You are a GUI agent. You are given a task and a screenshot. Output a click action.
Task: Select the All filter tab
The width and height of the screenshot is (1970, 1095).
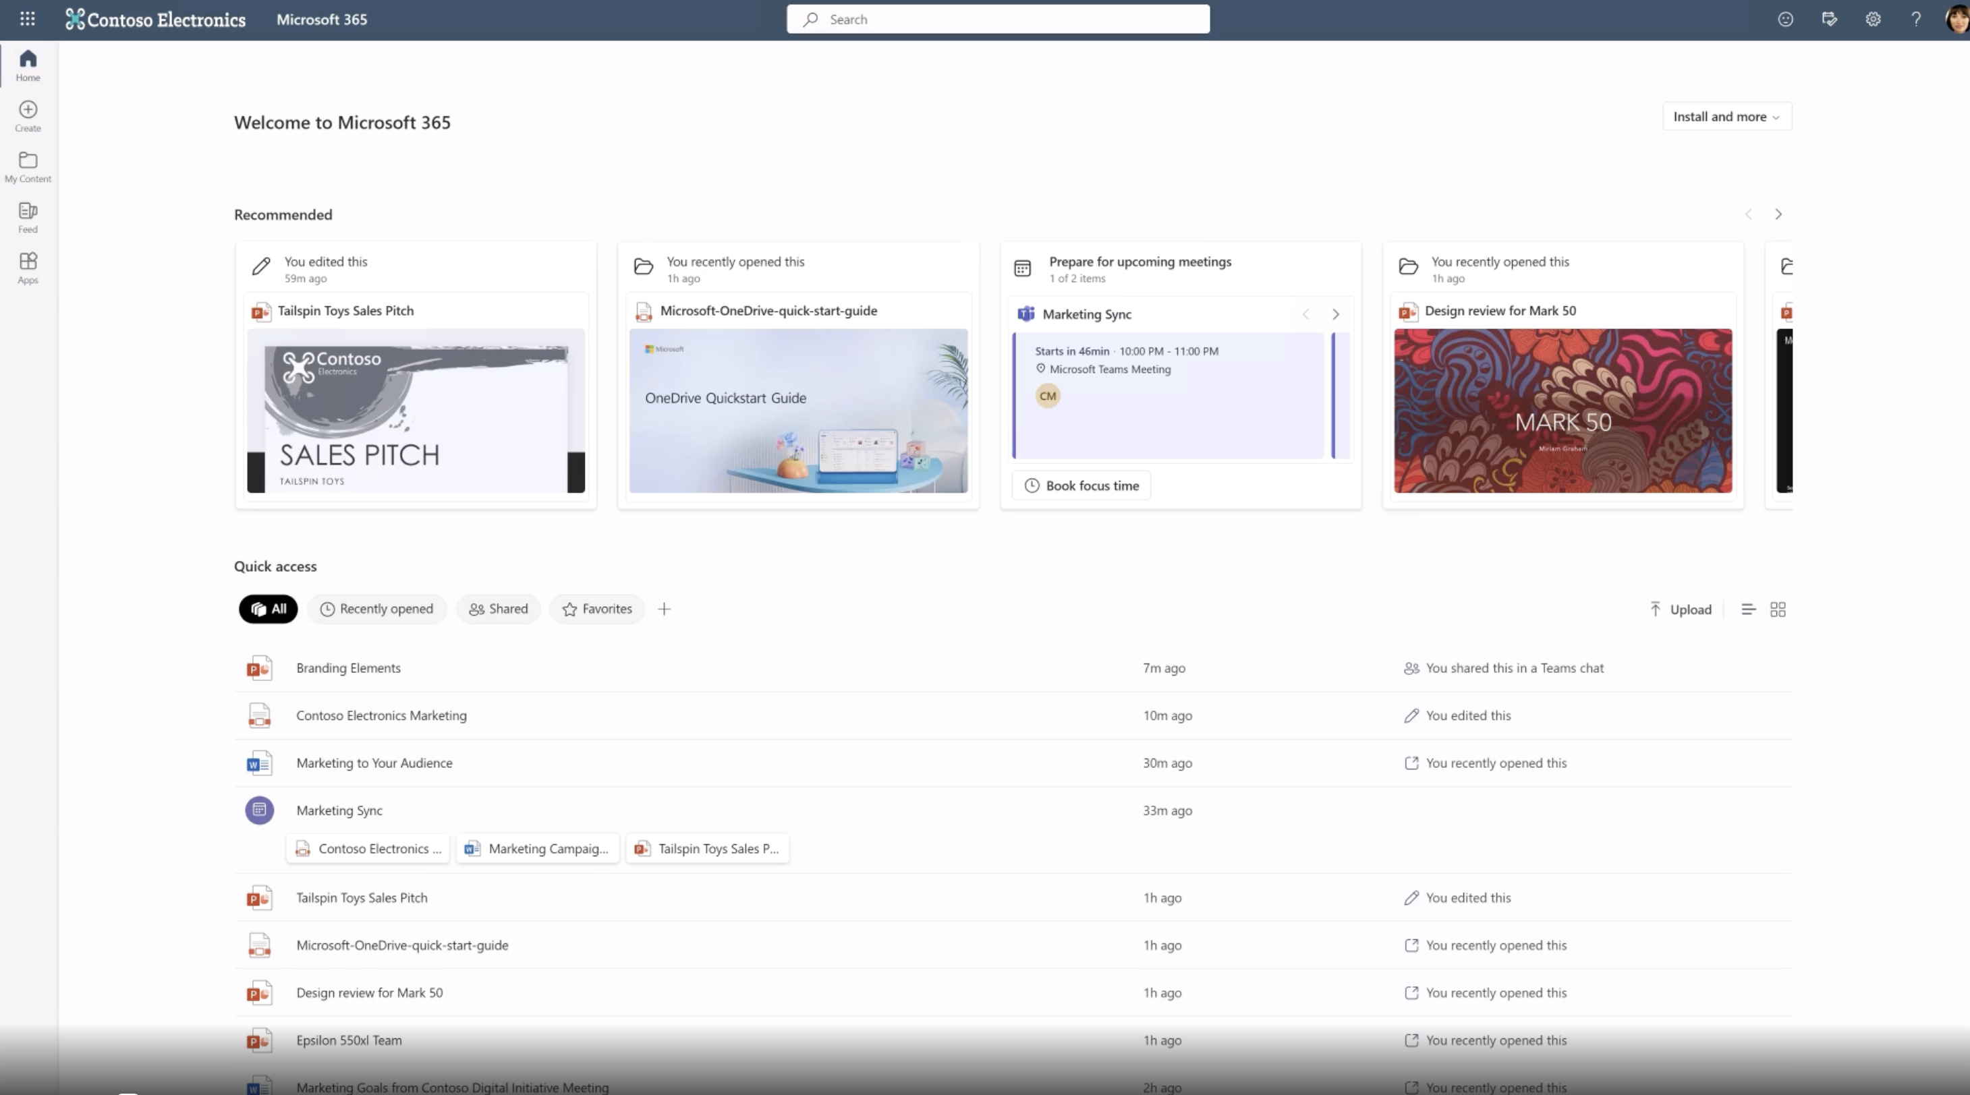point(269,609)
